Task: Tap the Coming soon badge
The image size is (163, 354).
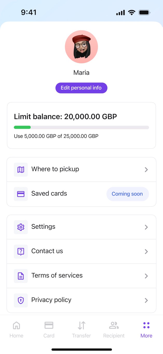Action: (127, 194)
